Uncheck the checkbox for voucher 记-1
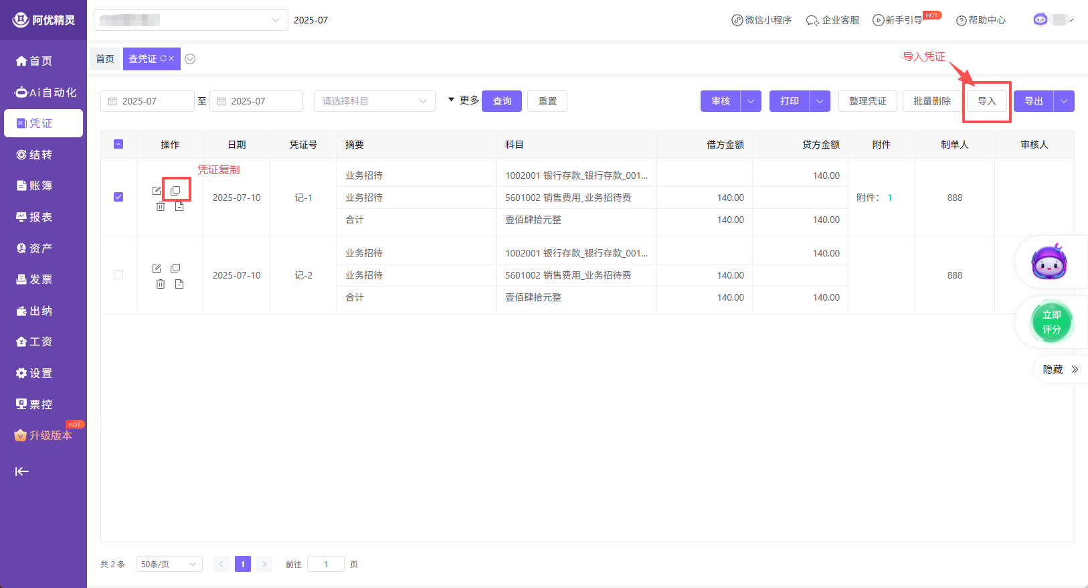 (118, 197)
